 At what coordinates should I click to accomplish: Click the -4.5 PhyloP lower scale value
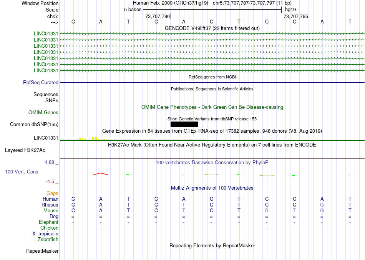pos(50,182)
